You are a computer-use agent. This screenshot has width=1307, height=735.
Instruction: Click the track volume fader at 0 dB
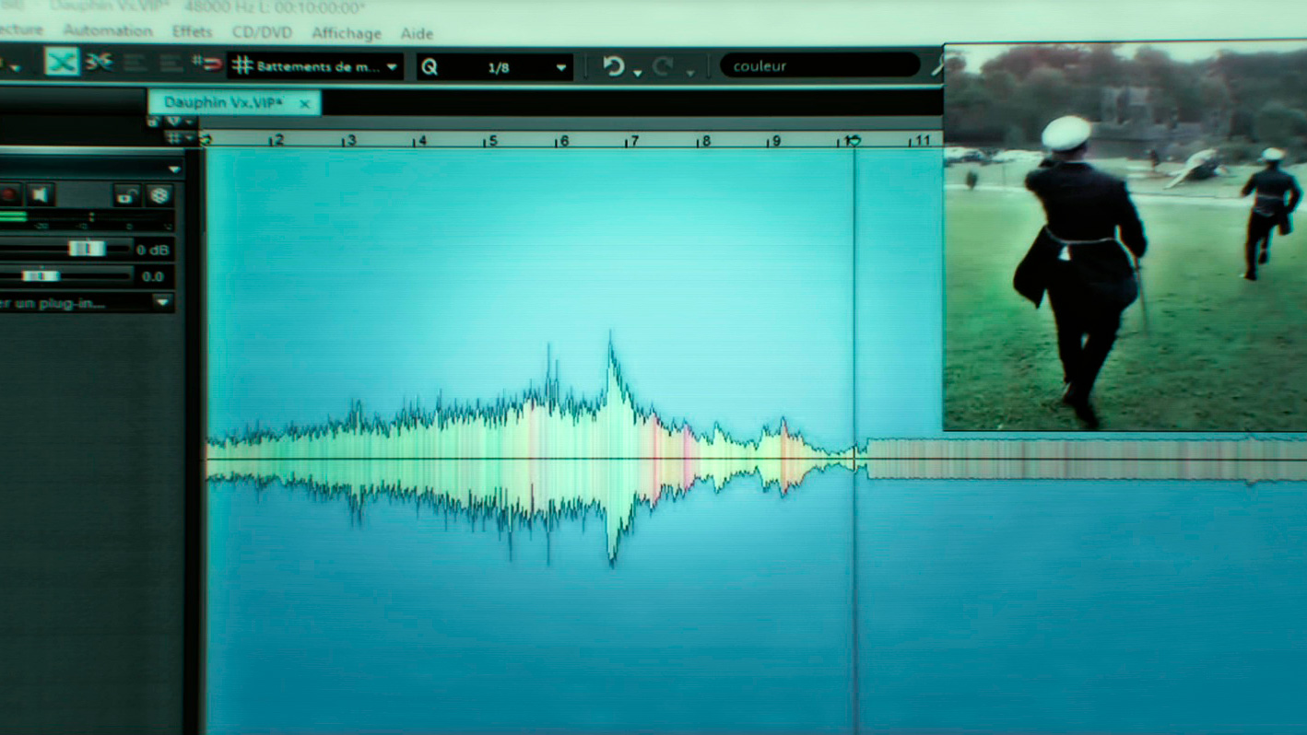pyautogui.click(x=87, y=249)
